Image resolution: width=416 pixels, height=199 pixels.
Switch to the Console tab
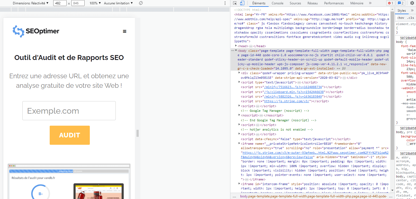pos(277,3)
